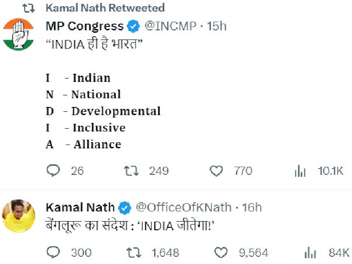This screenshot has height=264, width=352.
Task: Click the reply icon on MP Congress tweet
Action: tap(53, 171)
